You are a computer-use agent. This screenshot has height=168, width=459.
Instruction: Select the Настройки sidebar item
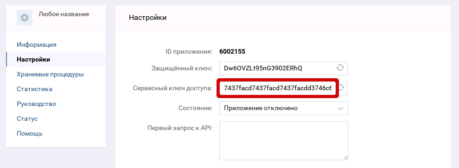[33, 59]
